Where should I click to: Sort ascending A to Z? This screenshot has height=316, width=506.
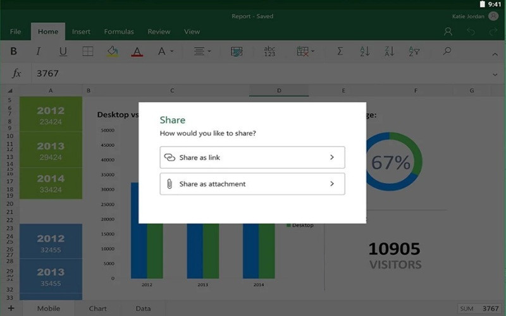(364, 51)
